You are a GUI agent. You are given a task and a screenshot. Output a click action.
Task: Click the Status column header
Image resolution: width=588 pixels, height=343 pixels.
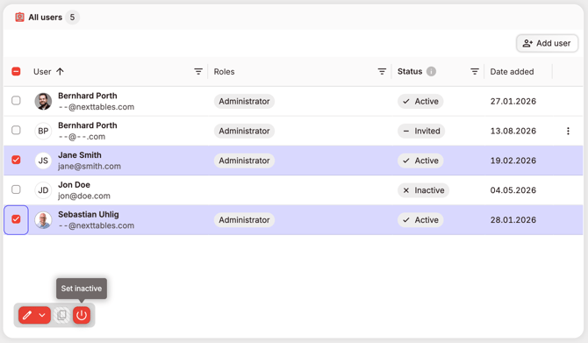[x=410, y=71]
